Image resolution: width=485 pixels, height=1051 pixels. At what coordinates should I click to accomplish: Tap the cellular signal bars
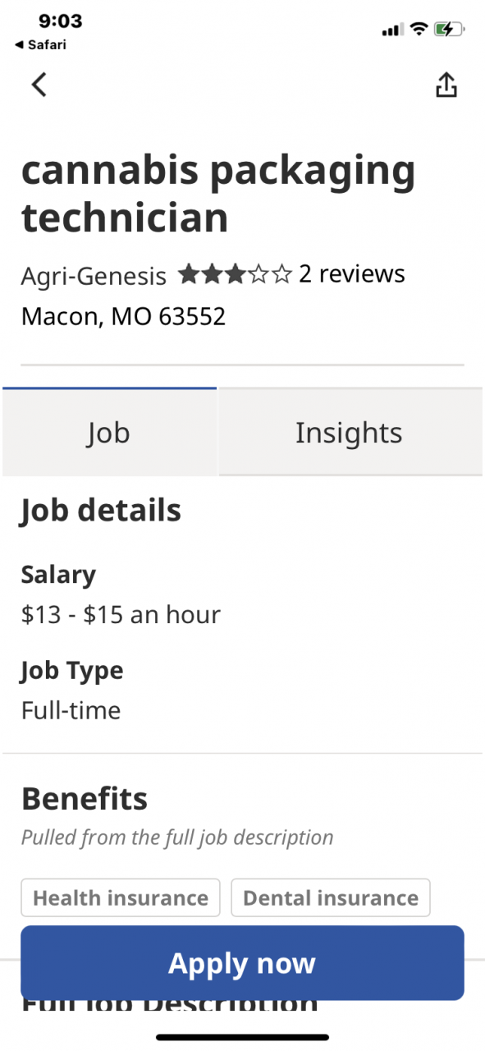click(x=393, y=30)
